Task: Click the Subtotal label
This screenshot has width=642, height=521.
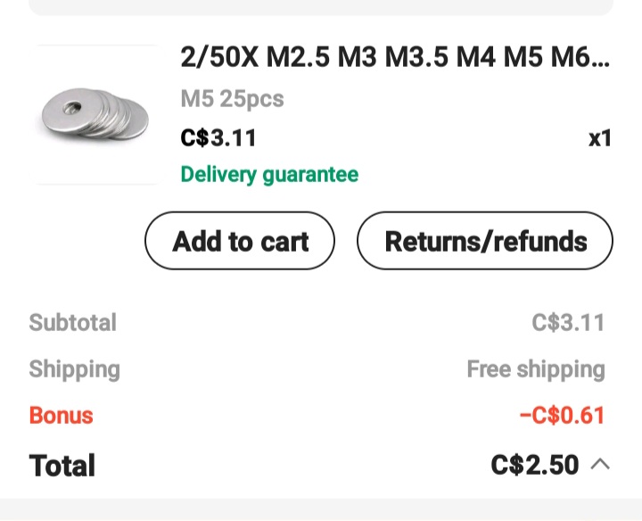Action: 72,322
